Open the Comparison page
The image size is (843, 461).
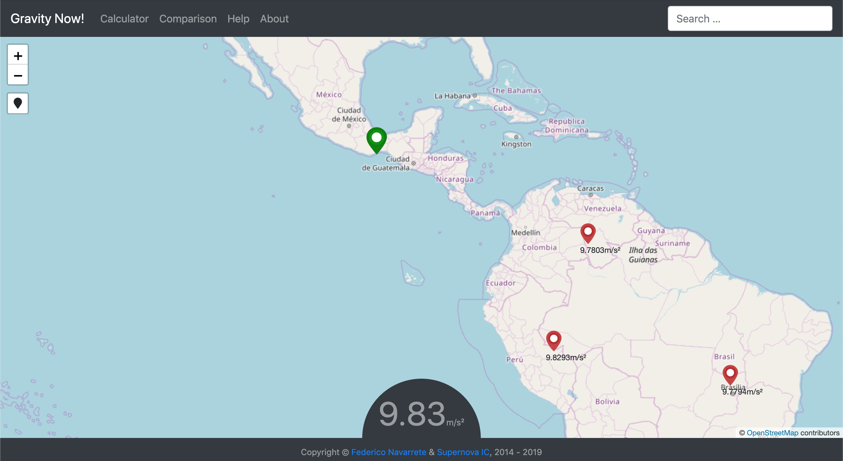pos(188,19)
